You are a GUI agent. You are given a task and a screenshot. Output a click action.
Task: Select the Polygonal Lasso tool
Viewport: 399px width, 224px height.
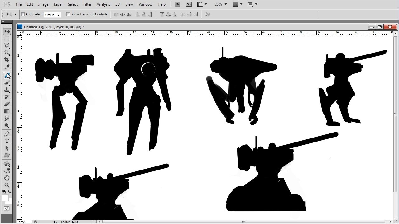click(x=7, y=46)
